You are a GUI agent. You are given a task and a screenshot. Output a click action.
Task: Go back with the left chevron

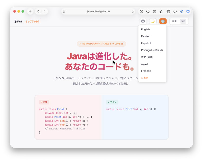38,11
